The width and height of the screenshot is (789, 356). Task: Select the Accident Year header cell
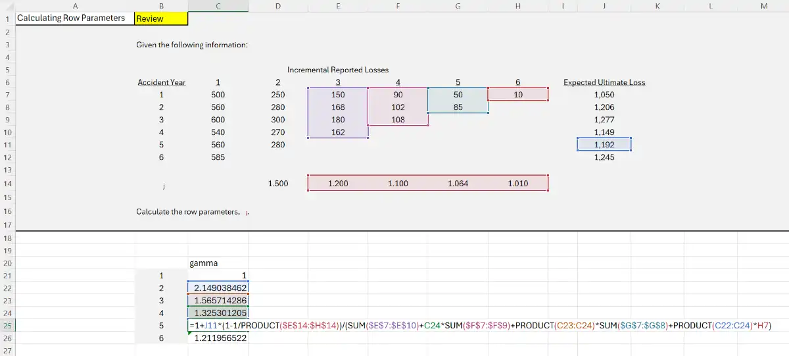pos(161,82)
